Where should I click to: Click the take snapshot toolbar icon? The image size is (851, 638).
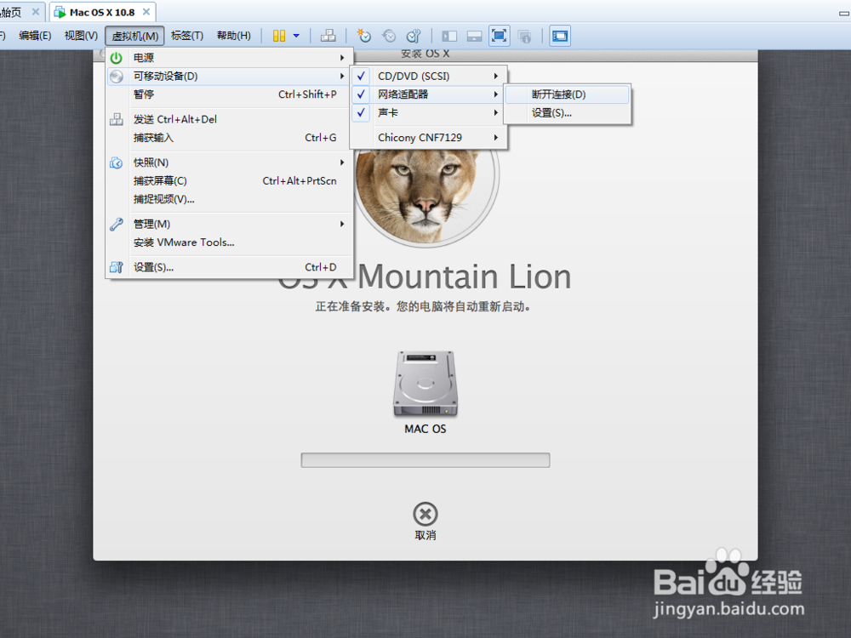tap(363, 36)
